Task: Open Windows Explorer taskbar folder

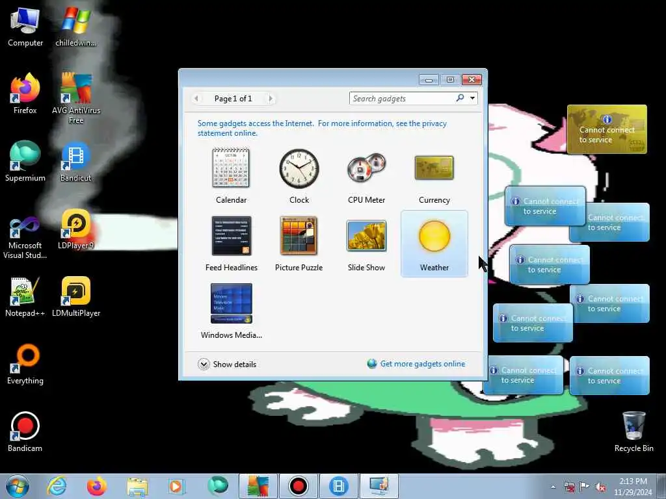Action: point(137,486)
